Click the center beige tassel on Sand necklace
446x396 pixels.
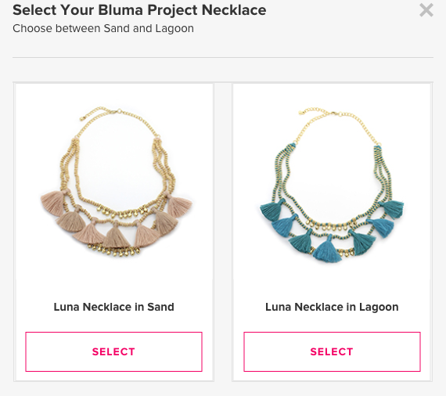tap(116, 235)
